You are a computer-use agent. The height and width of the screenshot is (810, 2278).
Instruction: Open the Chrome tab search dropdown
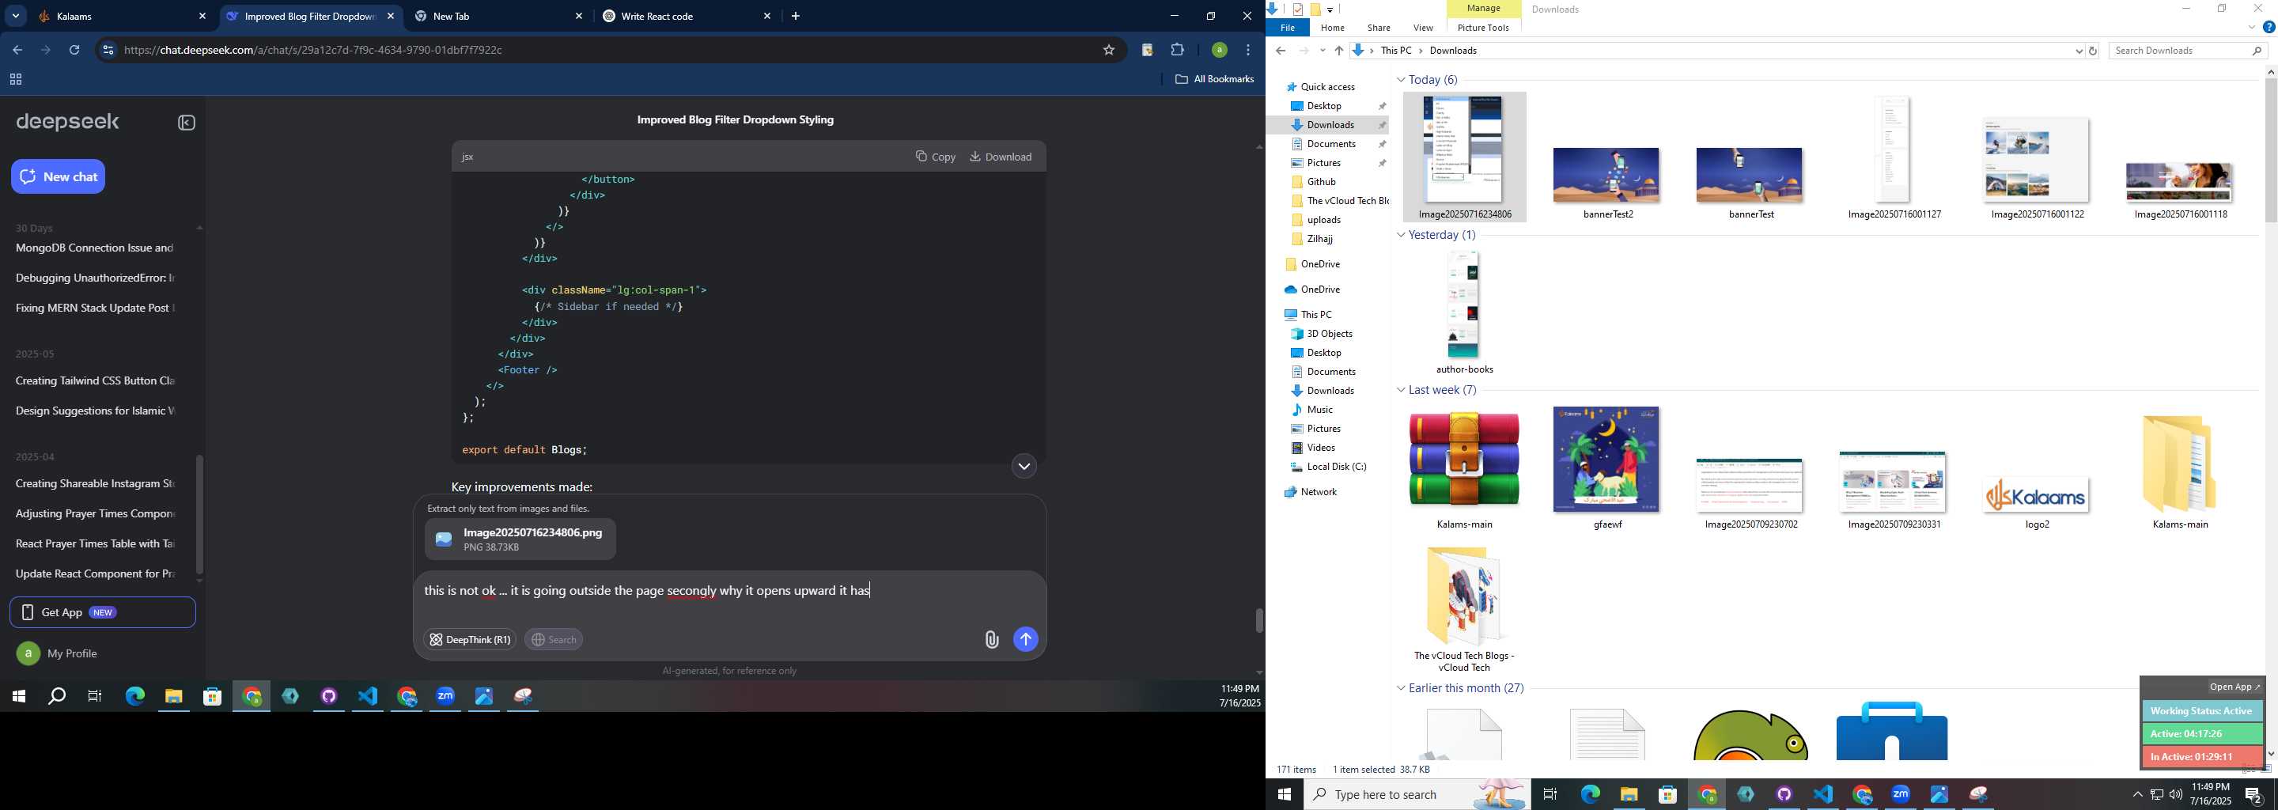(15, 16)
